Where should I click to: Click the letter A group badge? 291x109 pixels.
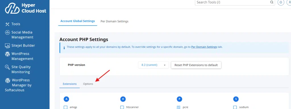click(66, 99)
